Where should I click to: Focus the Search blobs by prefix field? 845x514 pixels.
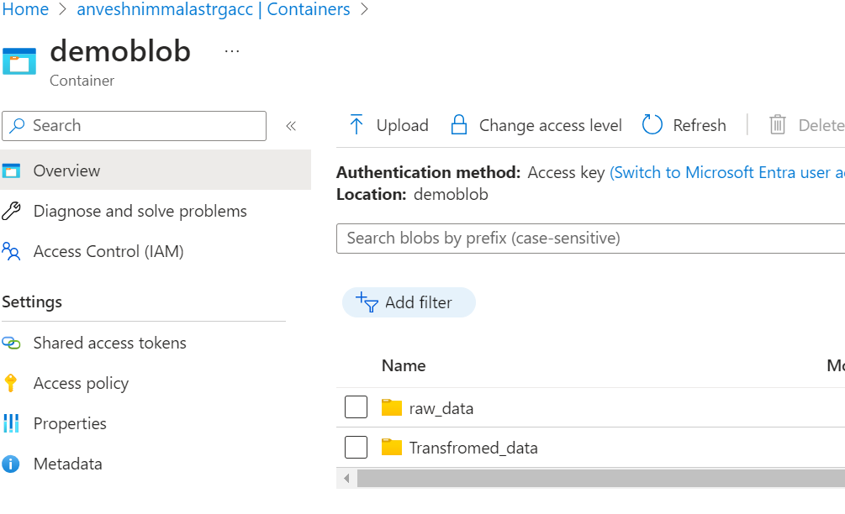(590, 239)
